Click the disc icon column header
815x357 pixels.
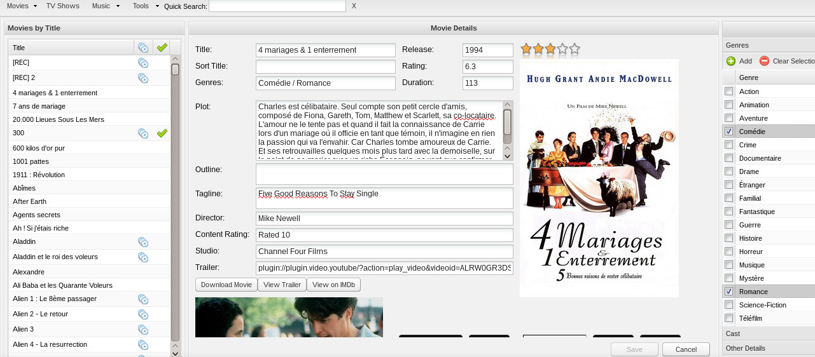pyautogui.click(x=143, y=48)
